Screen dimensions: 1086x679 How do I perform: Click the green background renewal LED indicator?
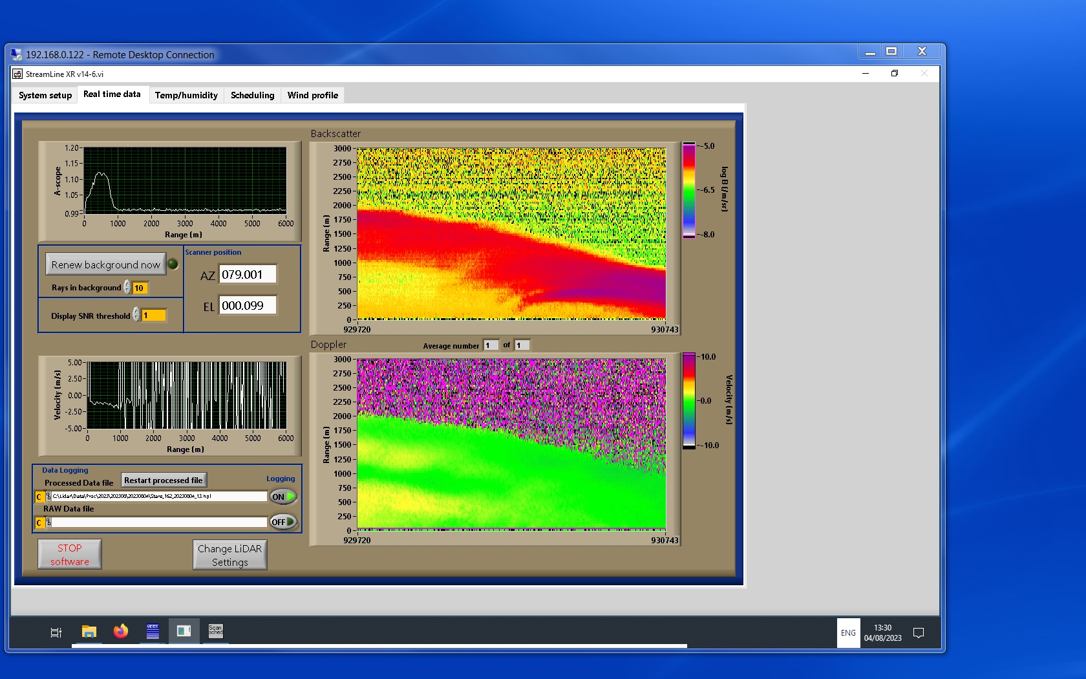(x=173, y=264)
